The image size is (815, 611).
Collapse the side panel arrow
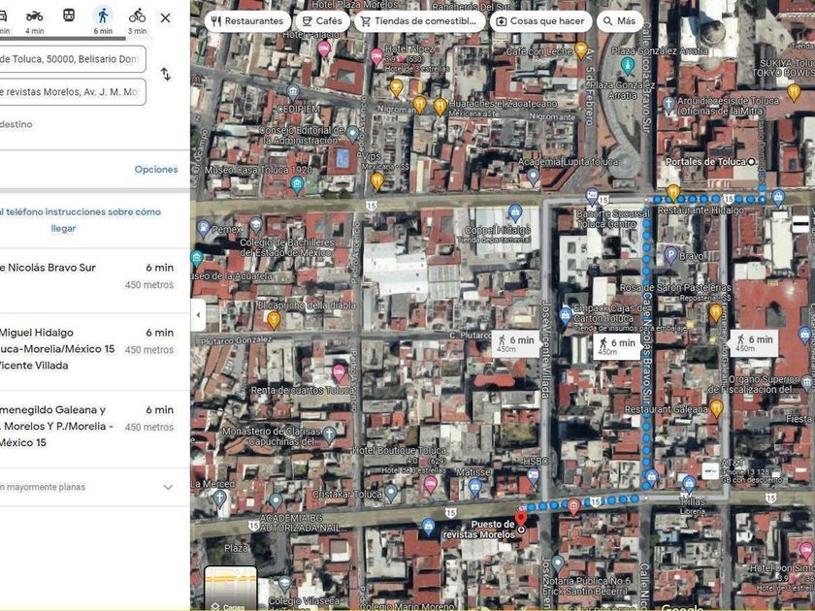point(198,314)
